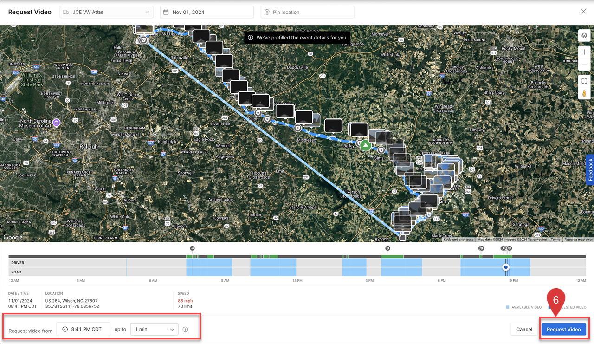This screenshot has width=594, height=344.
Task: Zoom in on the map
Action: (x=584, y=52)
